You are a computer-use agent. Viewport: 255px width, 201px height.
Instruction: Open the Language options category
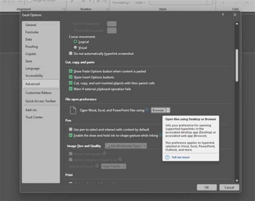[x=41, y=68]
